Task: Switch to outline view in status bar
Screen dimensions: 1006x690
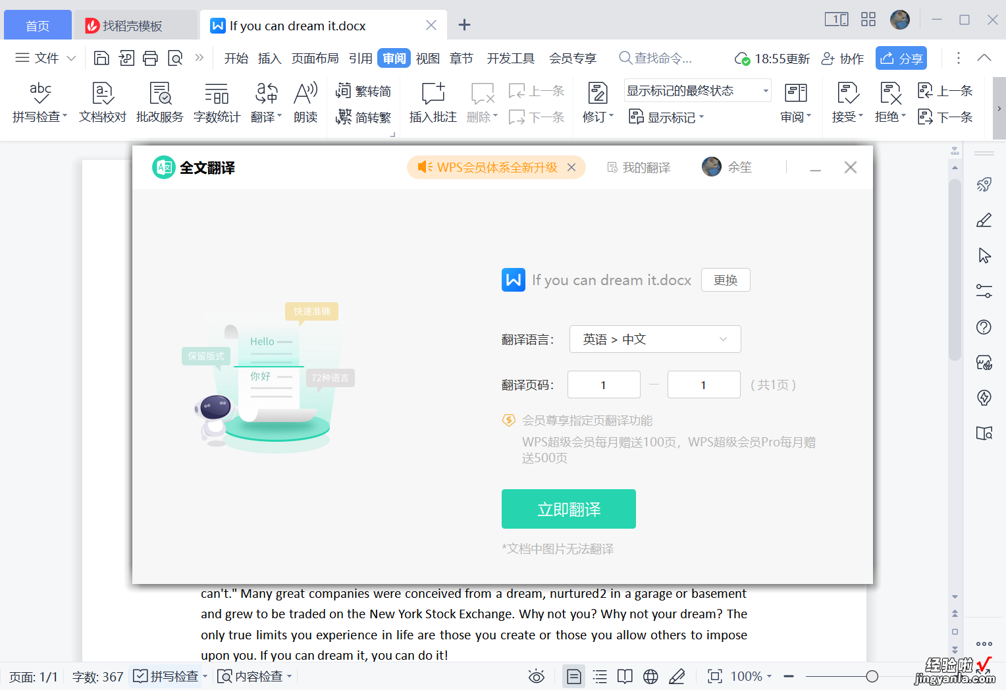Action: pos(600,676)
